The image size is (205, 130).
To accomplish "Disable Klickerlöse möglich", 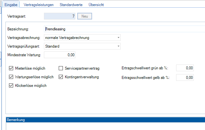I will (11, 86).
